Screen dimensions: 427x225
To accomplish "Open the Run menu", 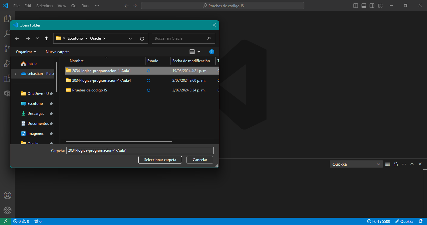I will pos(85,6).
